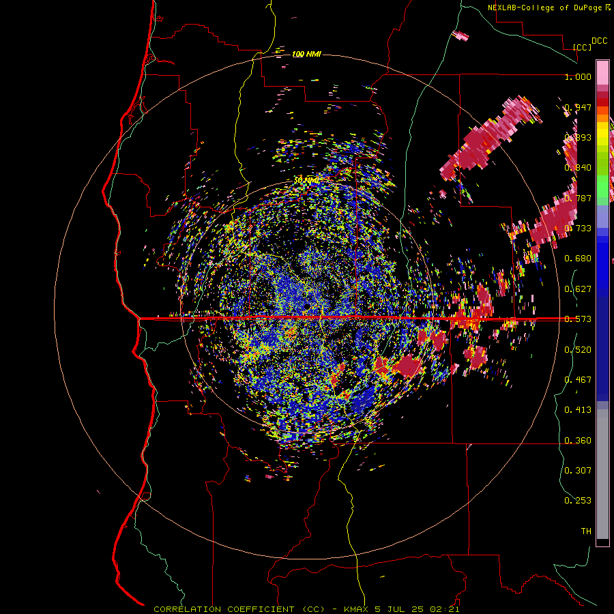The height and width of the screenshot is (614, 614).
Task: Pick the bright green segment of the color bar
Action: (602, 186)
